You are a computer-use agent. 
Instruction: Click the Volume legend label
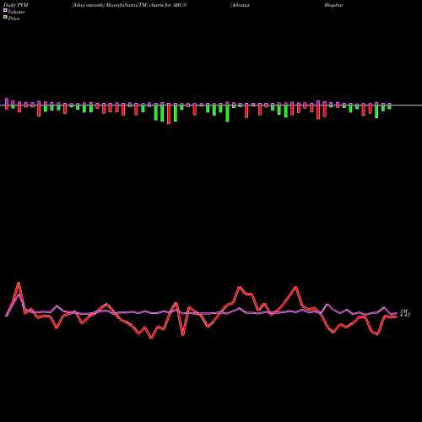pyautogui.click(x=16, y=12)
